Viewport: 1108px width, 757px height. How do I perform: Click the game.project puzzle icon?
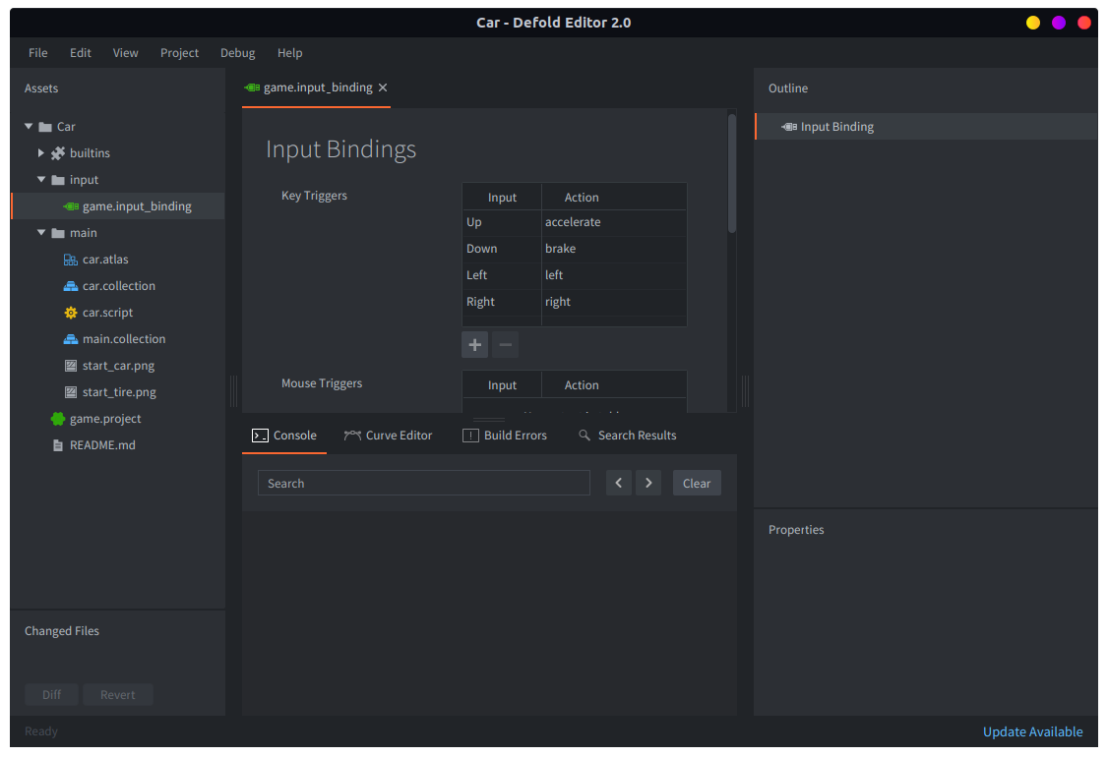58,419
